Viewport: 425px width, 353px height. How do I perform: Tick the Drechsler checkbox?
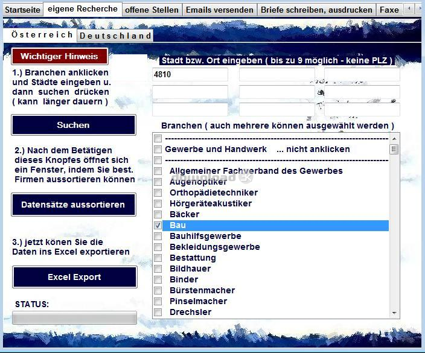[x=158, y=312]
